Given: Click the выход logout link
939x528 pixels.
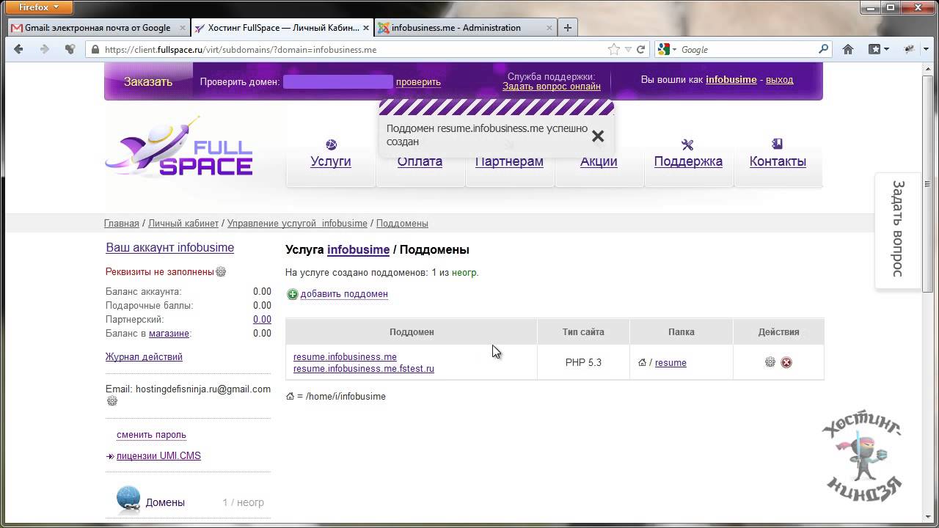Looking at the screenshot, I should coord(780,79).
